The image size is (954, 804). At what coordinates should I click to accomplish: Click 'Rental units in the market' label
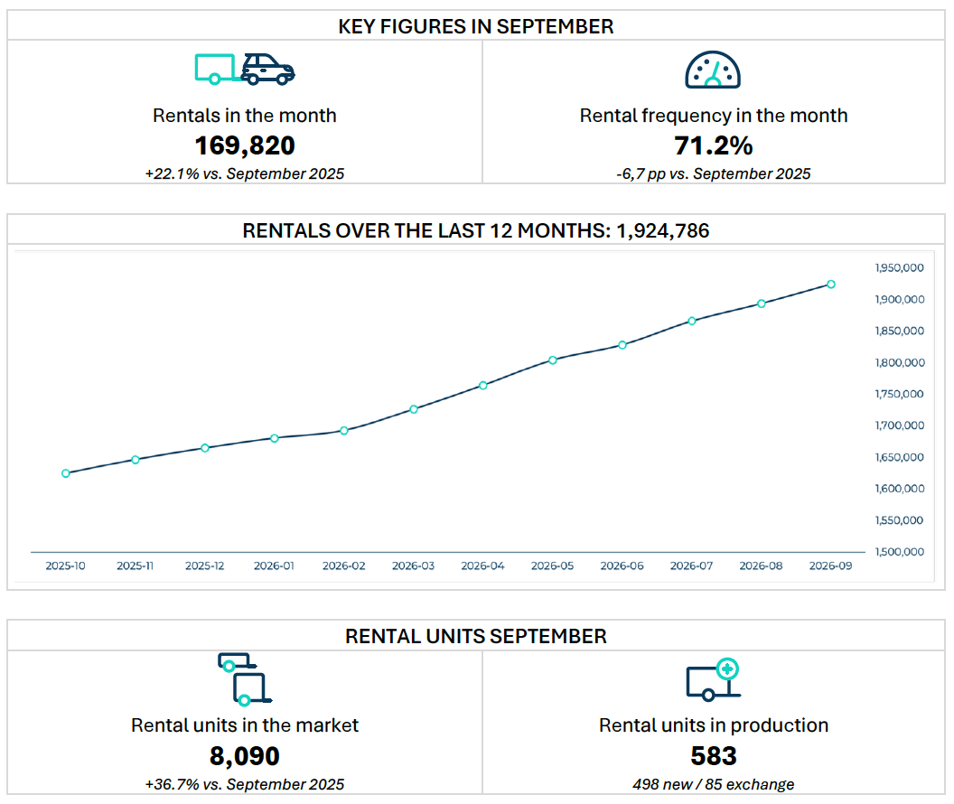[245, 725]
